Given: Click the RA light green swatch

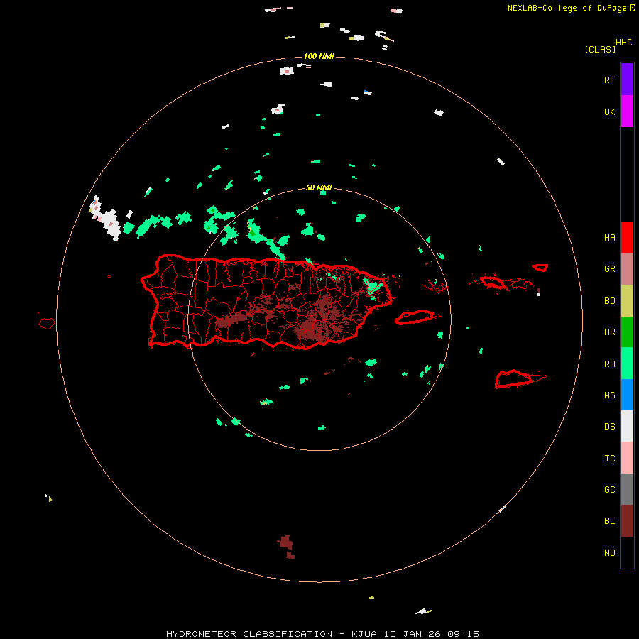Looking at the screenshot, I should pyautogui.click(x=627, y=364).
